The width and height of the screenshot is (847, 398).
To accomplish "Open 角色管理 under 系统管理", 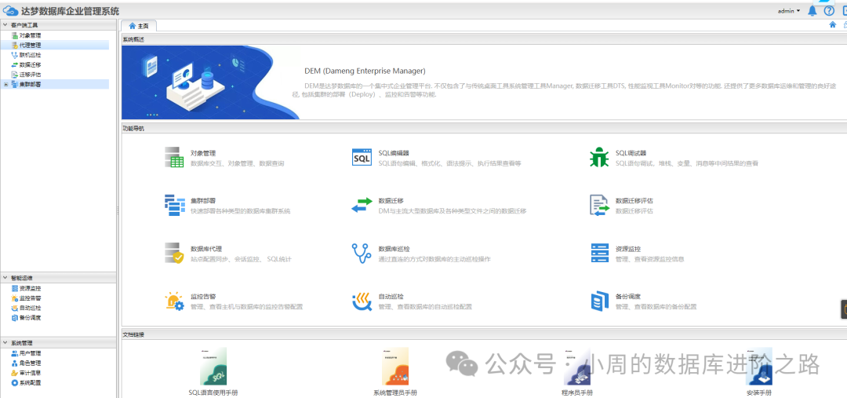I will point(30,363).
